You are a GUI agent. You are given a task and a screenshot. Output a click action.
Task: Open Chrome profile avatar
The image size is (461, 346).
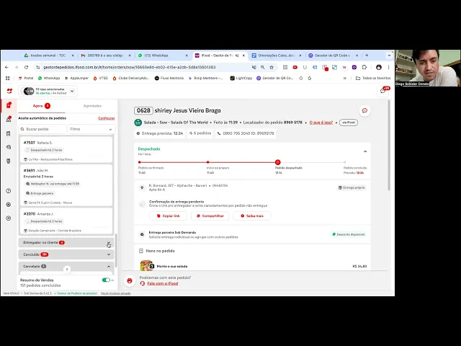point(379,67)
